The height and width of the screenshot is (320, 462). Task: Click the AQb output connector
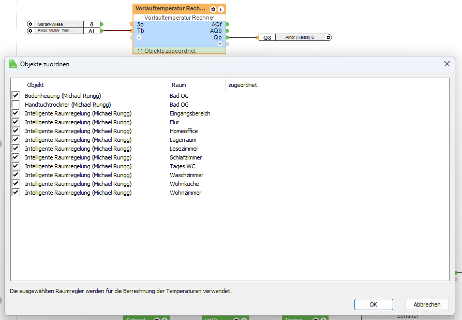pos(228,31)
